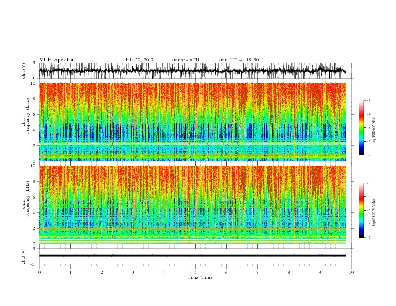The width and height of the screenshot is (396, 306).
Task: Click the 'VLF Spectra' title text
Action: point(56,60)
